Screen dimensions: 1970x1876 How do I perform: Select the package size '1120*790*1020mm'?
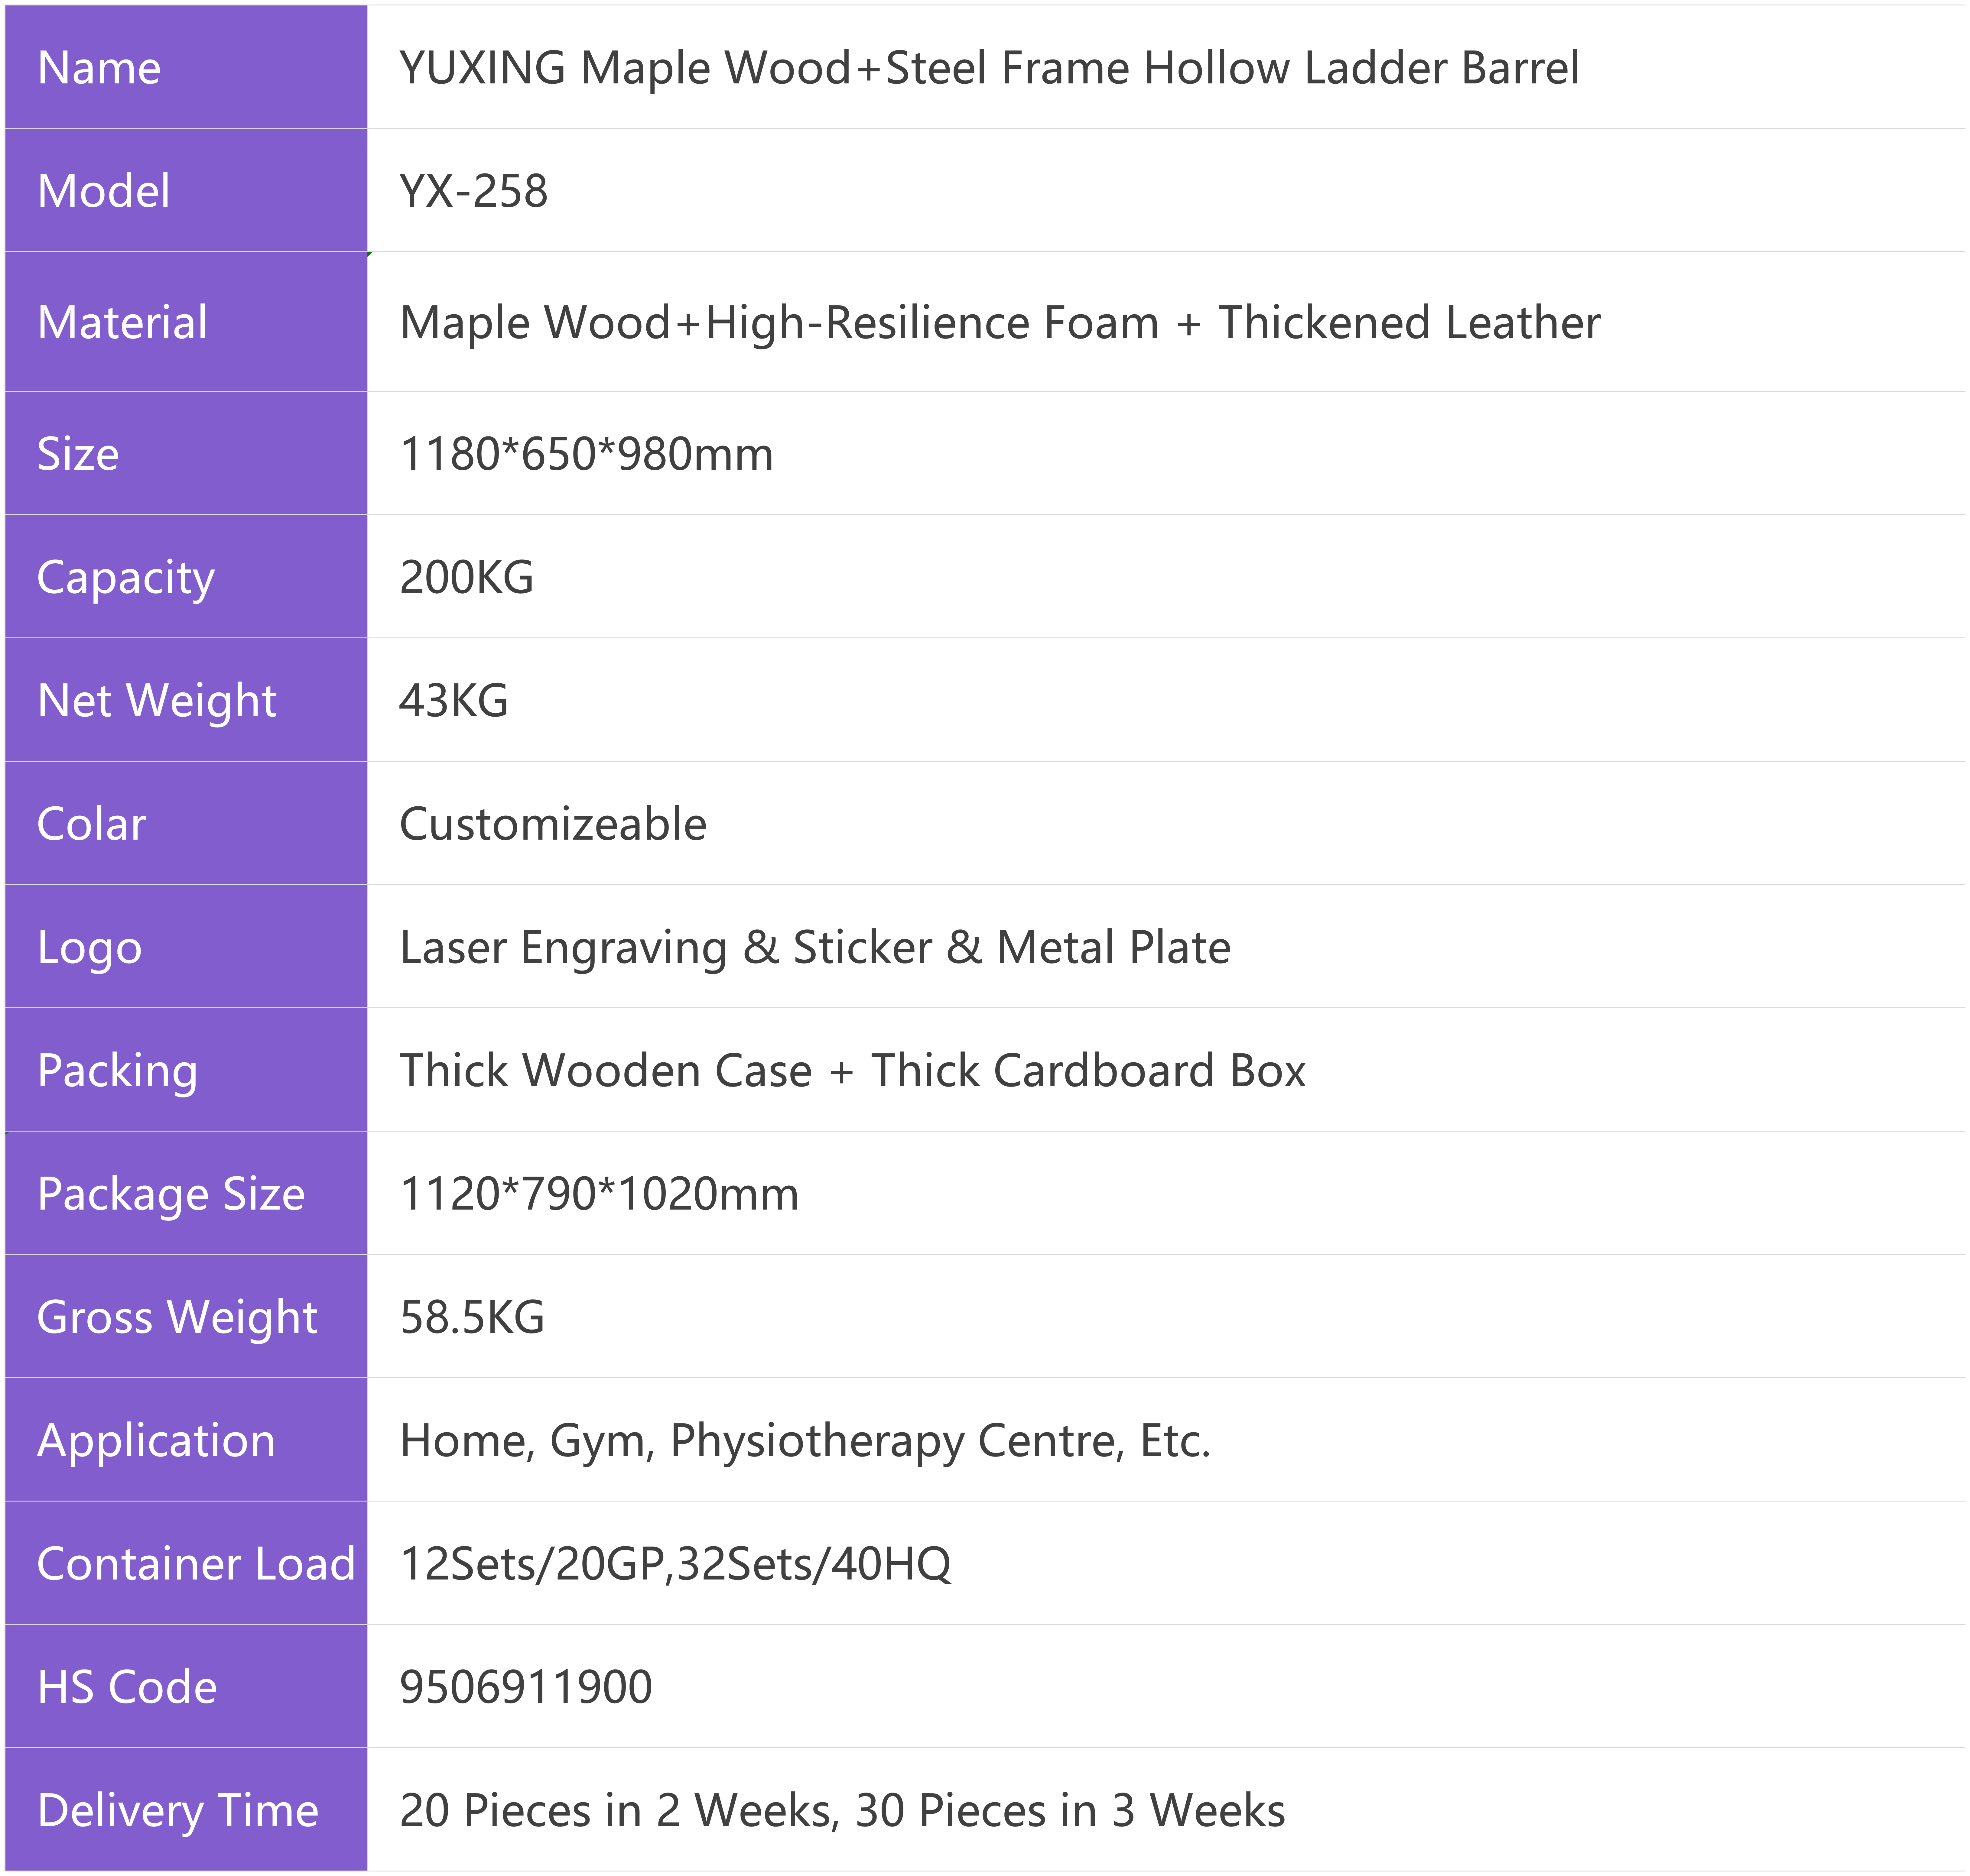coord(599,1194)
